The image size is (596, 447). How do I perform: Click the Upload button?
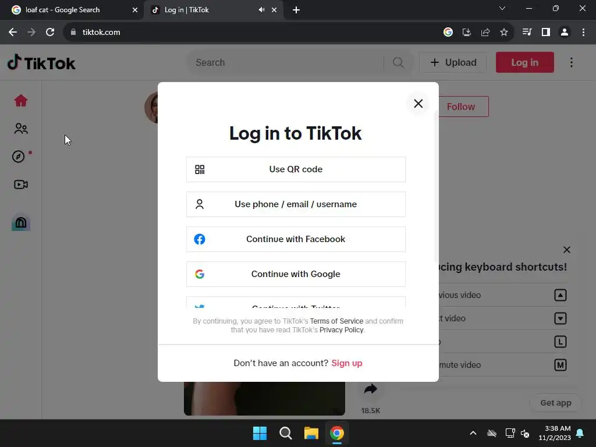tap(453, 62)
